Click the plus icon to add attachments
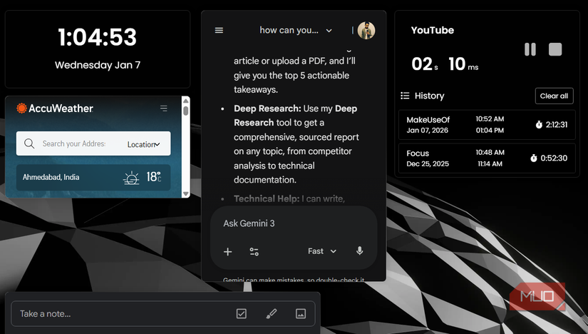Image resolution: width=588 pixels, height=334 pixels. pyautogui.click(x=227, y=252)
